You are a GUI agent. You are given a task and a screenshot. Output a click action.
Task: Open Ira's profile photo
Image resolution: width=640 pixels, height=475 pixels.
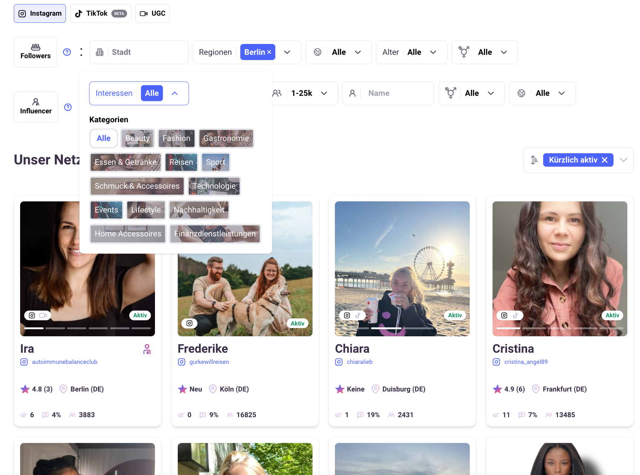pyautogui.click(x=88, y=269)
